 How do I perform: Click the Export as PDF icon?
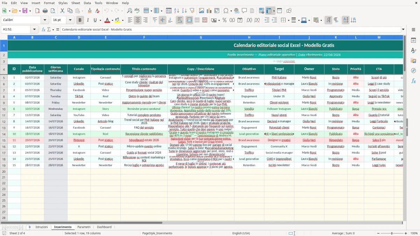37,11
